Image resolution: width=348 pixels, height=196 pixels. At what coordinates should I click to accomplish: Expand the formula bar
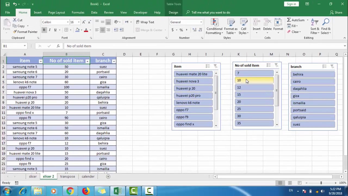(x=345, y=46)
